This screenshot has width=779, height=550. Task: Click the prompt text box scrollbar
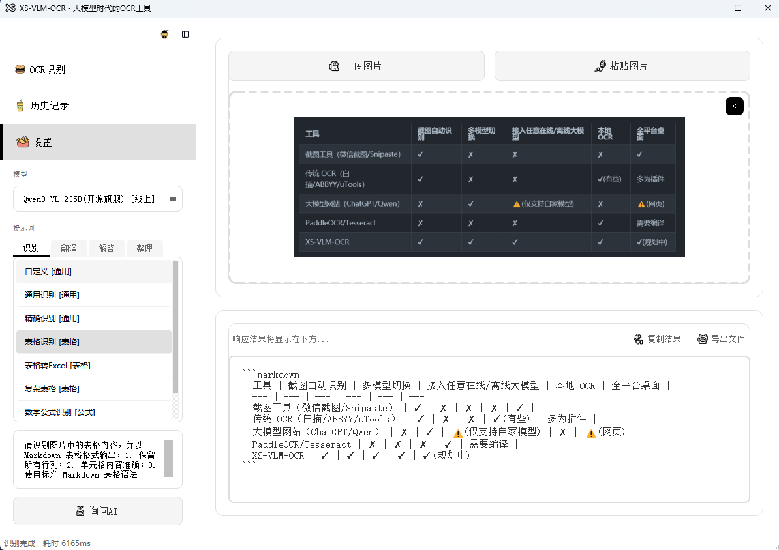(168, 458)
